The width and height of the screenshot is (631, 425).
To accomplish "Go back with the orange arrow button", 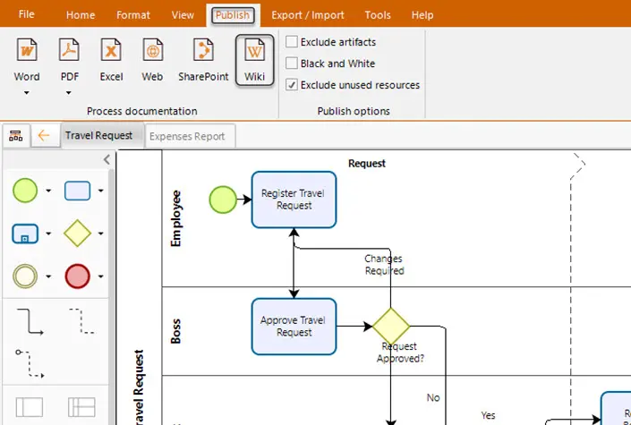I will (44, 136).
